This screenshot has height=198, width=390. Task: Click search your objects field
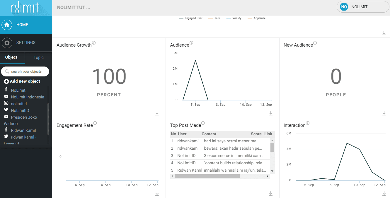25,71
